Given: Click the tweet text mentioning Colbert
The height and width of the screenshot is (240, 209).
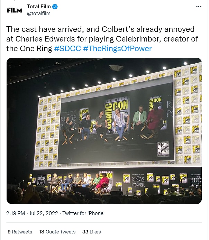Looking at the screenshot, I should point(100,29).
